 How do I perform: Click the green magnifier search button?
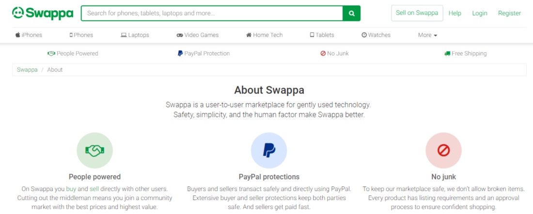pos(351,13)
